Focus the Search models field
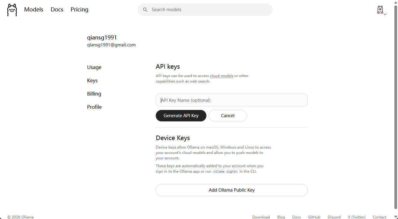The width and height of the screenshot is (398, 219). pos(208,10)
